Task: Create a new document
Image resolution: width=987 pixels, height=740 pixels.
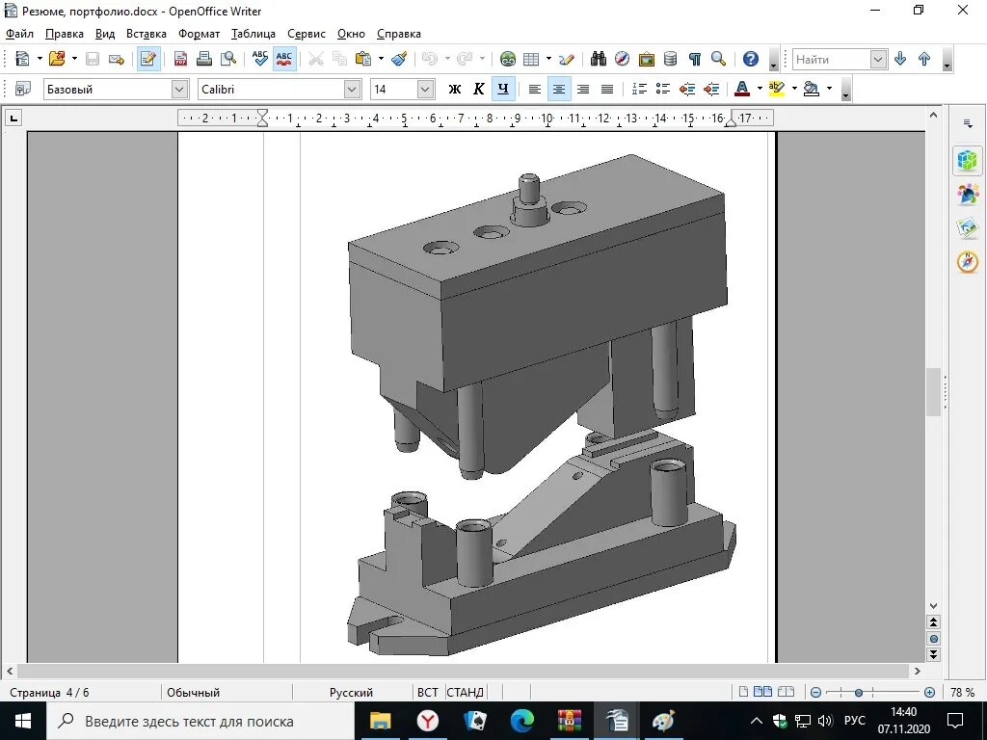Action: pyautogui.click(x=22, y=59)
